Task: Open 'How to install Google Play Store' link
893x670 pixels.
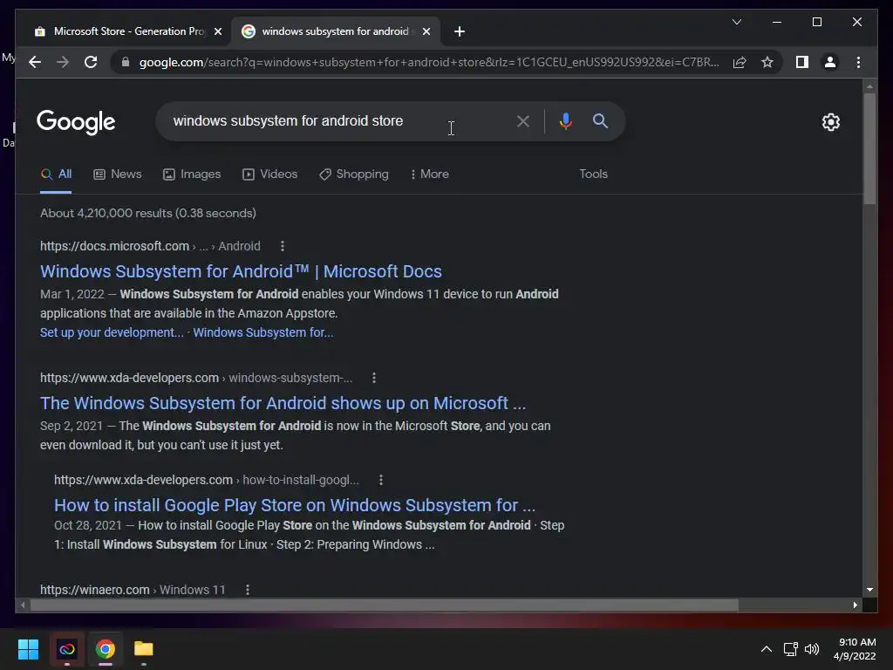Action: tap(295, 505)
